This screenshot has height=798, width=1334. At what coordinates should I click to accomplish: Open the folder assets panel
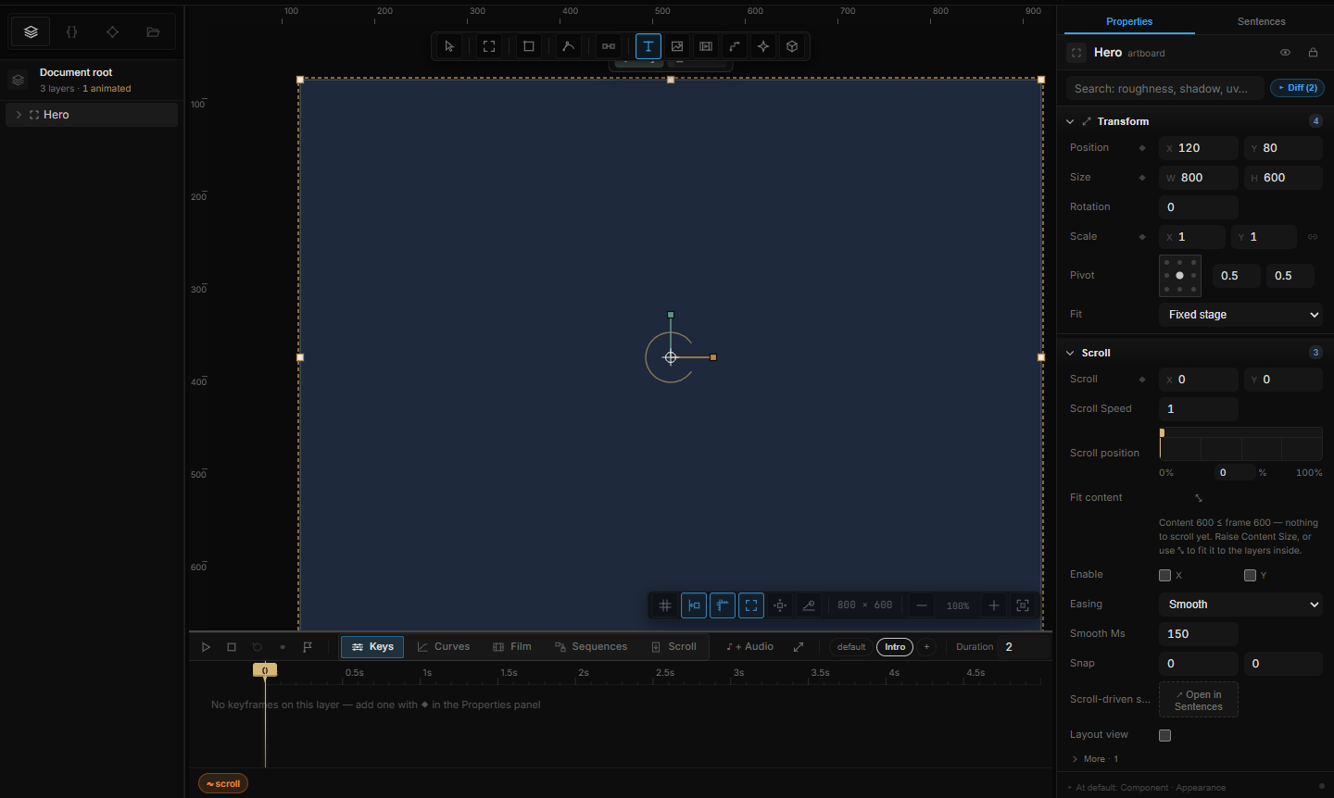153,31
